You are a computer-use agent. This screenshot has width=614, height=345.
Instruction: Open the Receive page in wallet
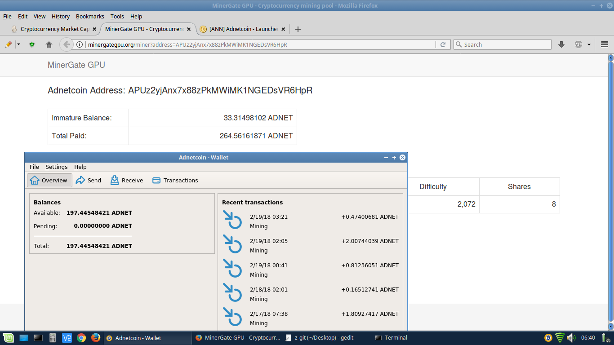(127, 180)
